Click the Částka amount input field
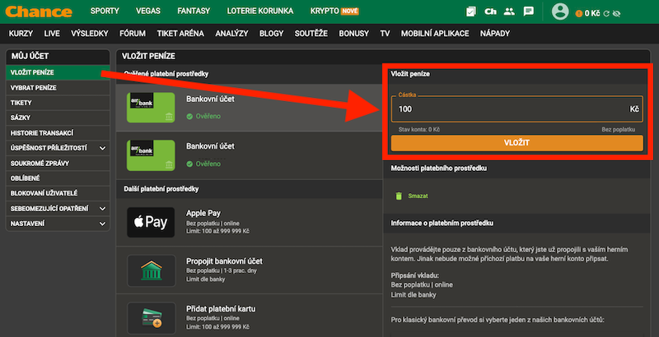 point(511,108)
